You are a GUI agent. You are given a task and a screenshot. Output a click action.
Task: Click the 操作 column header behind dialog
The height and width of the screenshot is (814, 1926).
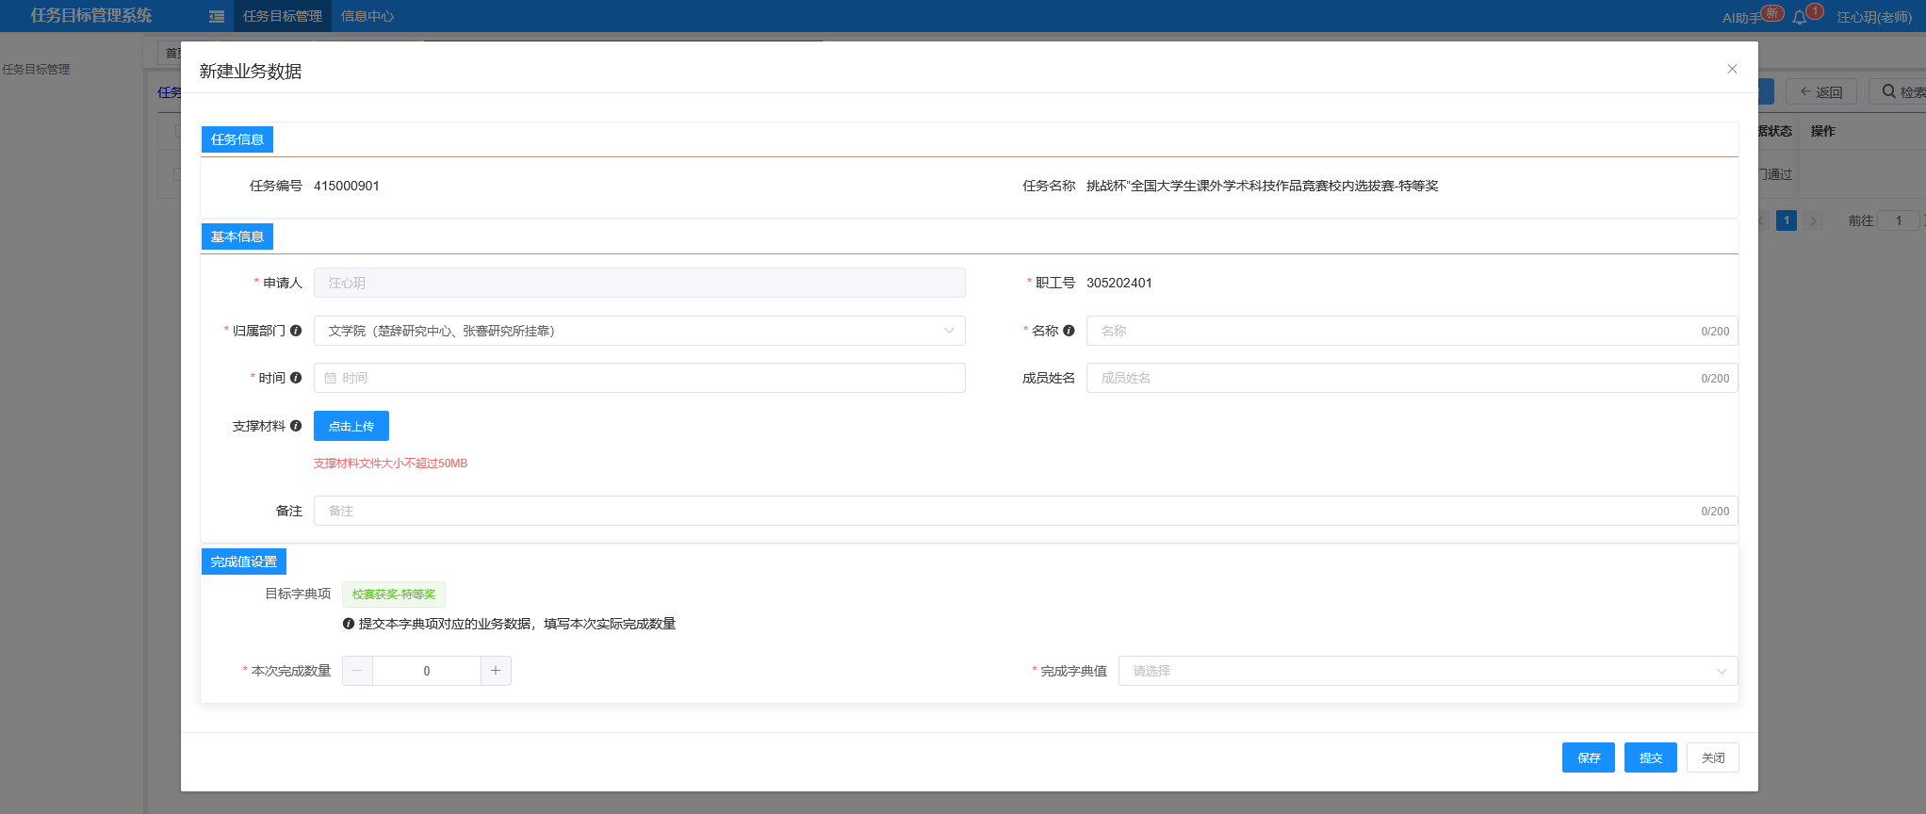click(1823, 131)
